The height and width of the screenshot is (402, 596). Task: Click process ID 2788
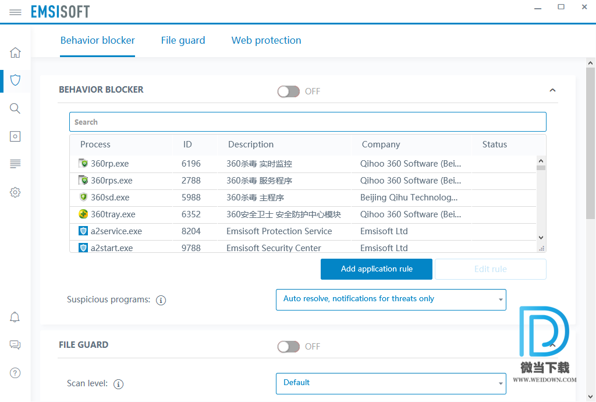tap(191, 181)
